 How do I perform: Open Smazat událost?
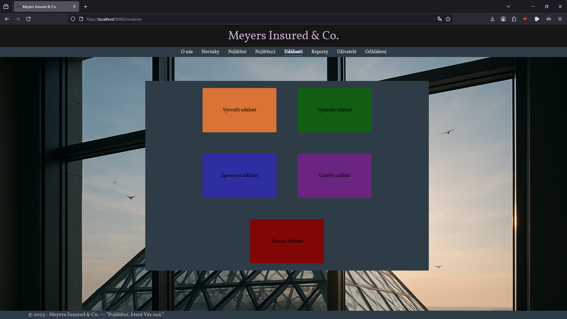(287, 241)
